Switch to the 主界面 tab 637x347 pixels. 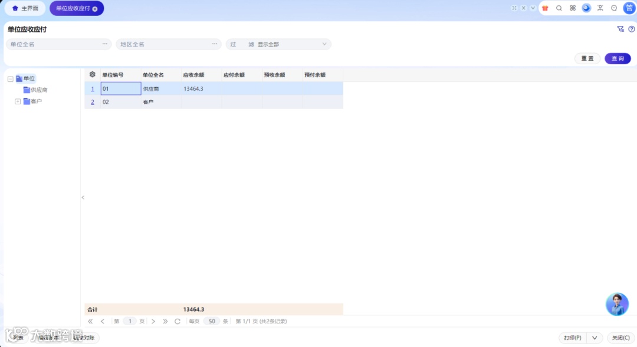[x=24, y=8]
